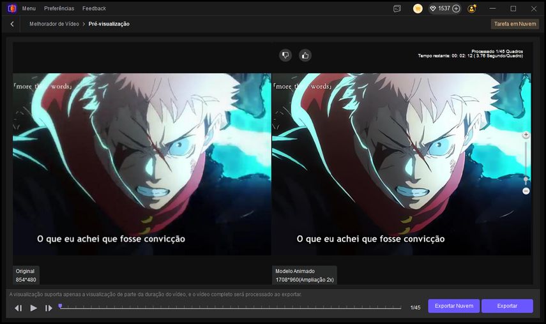Screen dimensions: 546x324
Task: Click the Processado 1/45 Quadros status
Action: [497, 52]
